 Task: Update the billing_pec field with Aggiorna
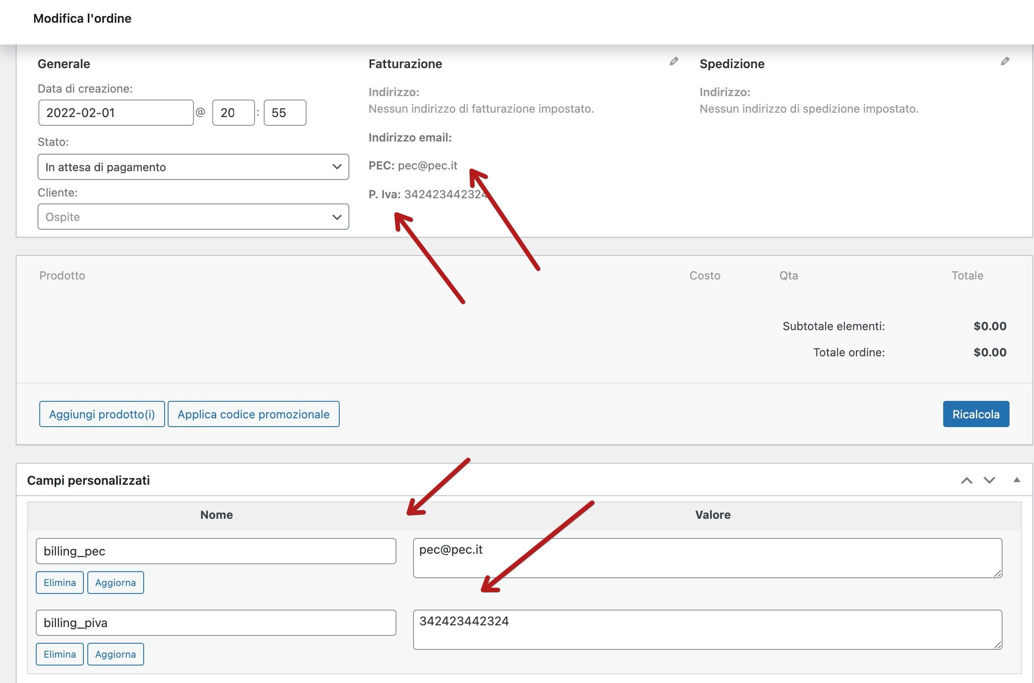115,583
